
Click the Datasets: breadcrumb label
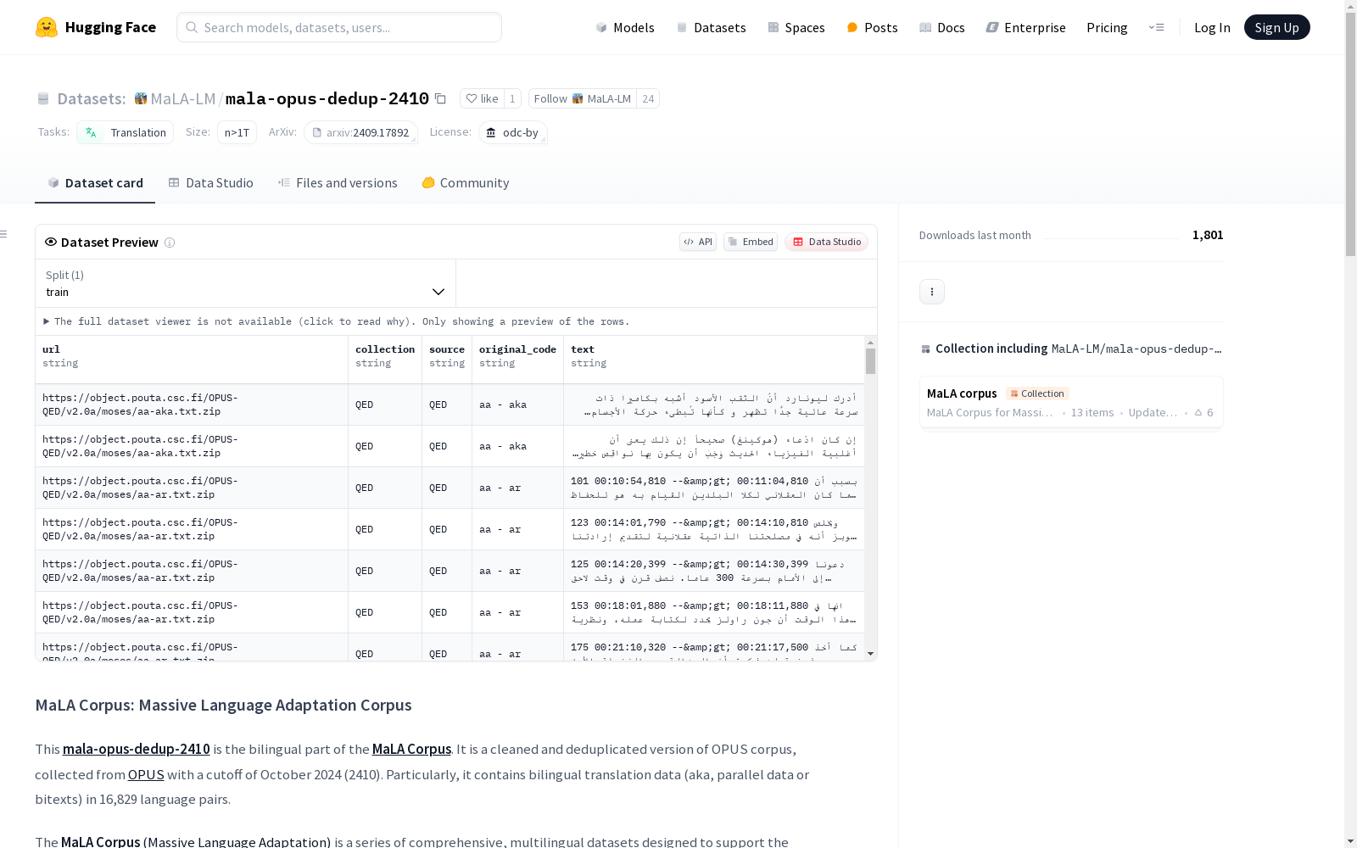click(91, 98)
